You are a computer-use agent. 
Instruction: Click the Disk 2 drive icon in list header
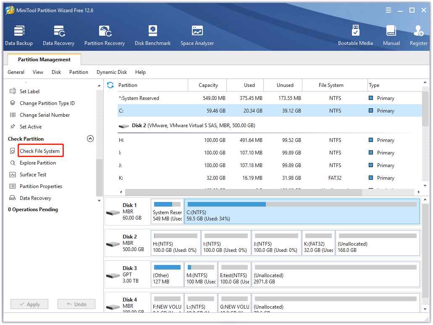coord(124,126)
